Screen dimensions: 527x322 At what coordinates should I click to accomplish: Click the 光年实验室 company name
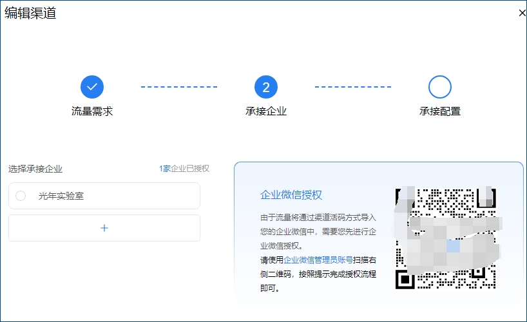[x=61, y=196]
